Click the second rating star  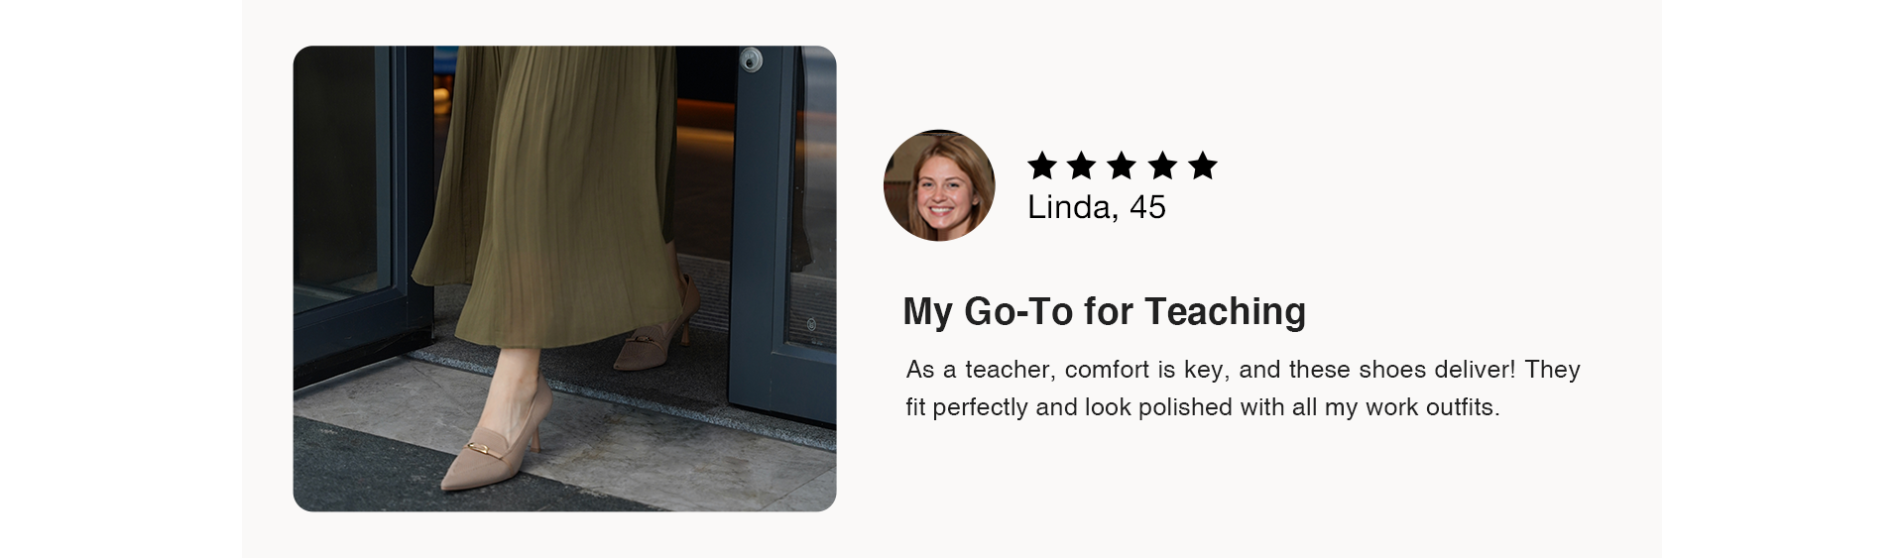[1082, 166]
